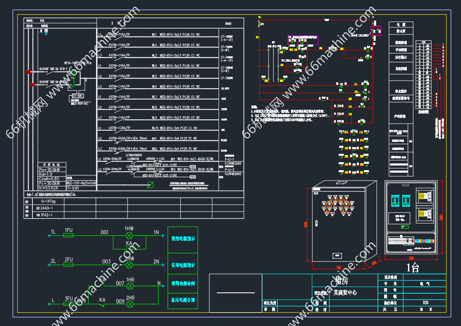
Task: Select the left cyan breaker in panel layout
Action: pos(395,200)
